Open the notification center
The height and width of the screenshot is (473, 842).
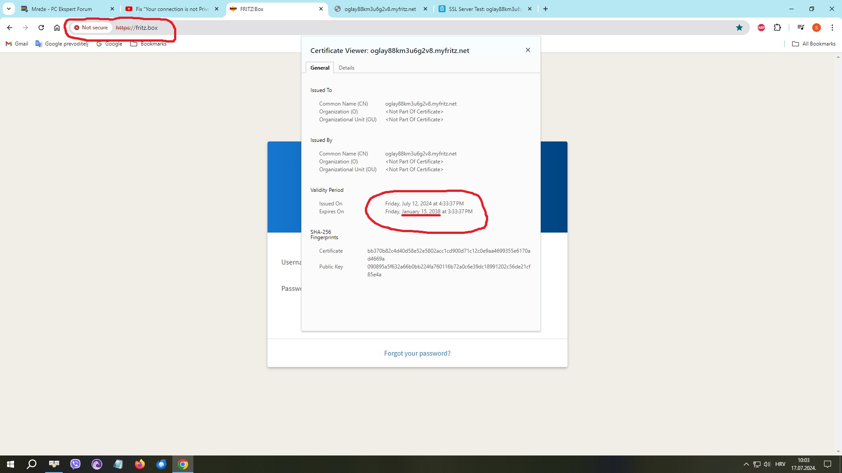tap(828, 464)
